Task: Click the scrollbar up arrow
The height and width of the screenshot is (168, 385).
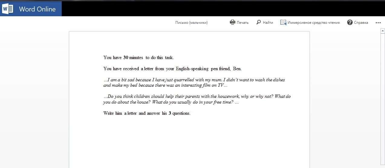Action: (x=383, y=31)
